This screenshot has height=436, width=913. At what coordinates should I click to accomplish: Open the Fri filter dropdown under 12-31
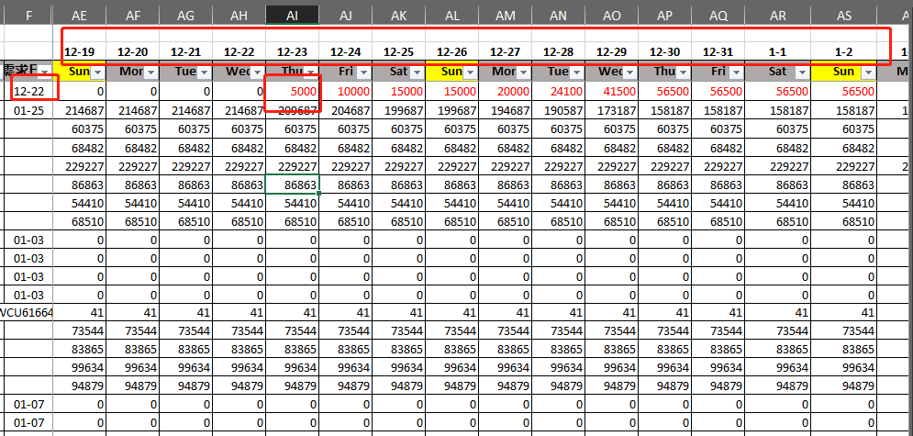coord(736,72)
